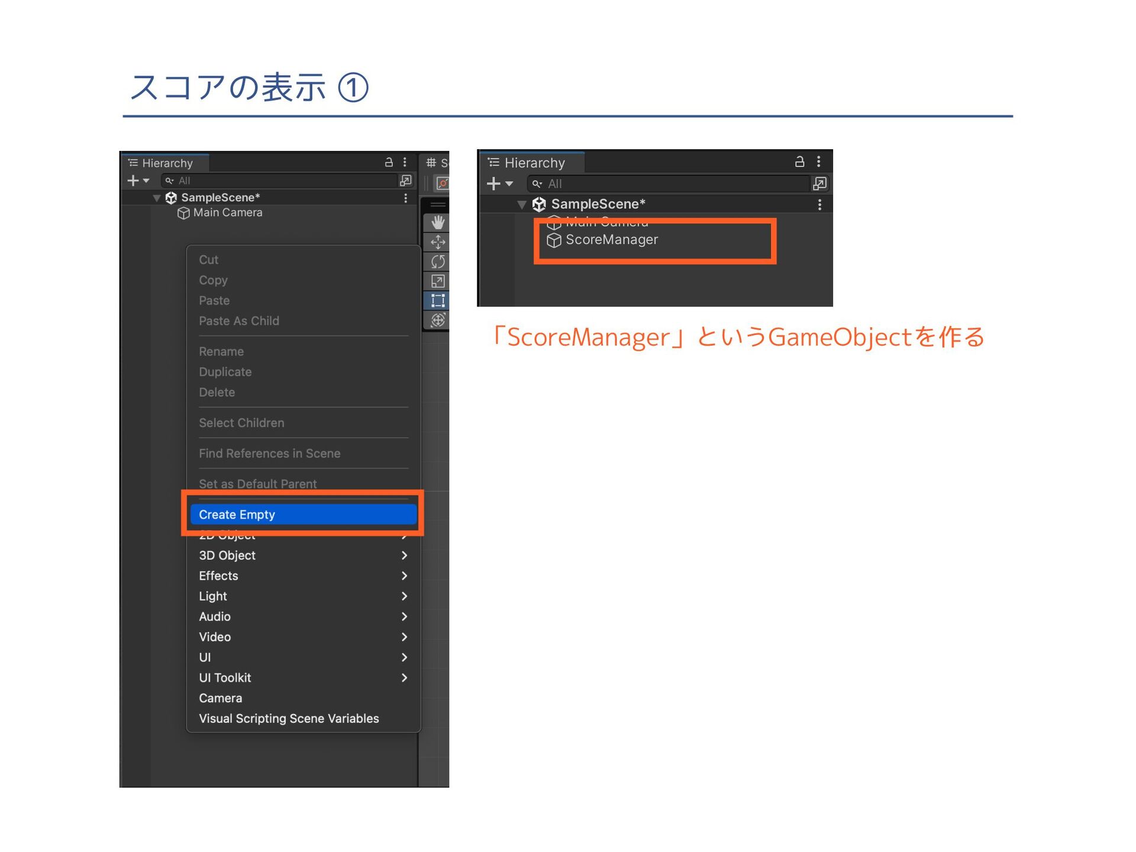Select the Hand tool in scene toolbar

tap(438, 222)
